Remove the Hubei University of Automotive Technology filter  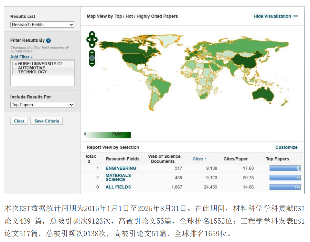(16, 64)
